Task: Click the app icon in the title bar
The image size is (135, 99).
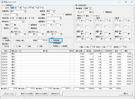Action: tap(2, 2)
